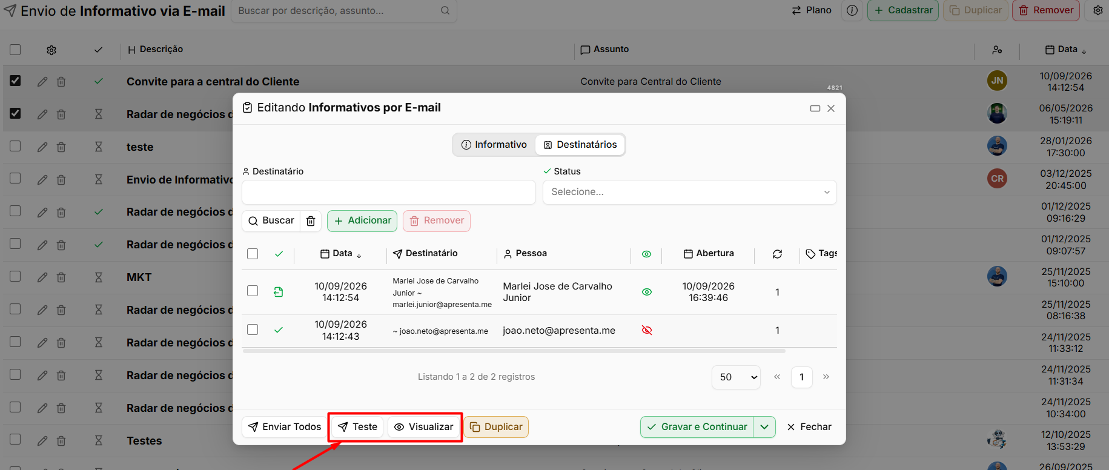The image size is (1109, 470).
Task: Open the 50 records per page dropdown
Action: pos(736,377)
